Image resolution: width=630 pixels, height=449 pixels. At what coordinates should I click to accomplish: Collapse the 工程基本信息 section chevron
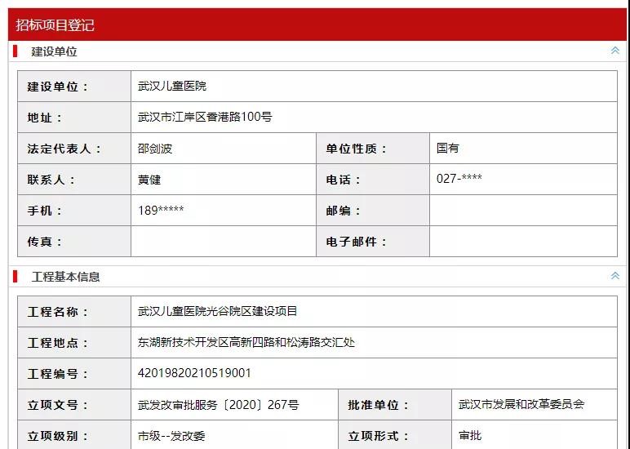(614, 275)
